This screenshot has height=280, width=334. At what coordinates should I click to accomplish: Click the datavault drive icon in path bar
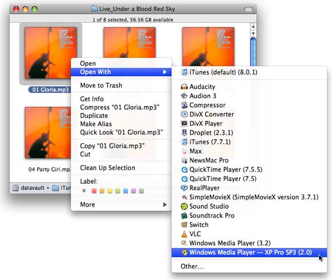(x=15, y=188)
